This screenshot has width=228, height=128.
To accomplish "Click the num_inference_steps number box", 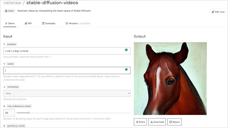I will pyautogui.click(x=9, y=113).
